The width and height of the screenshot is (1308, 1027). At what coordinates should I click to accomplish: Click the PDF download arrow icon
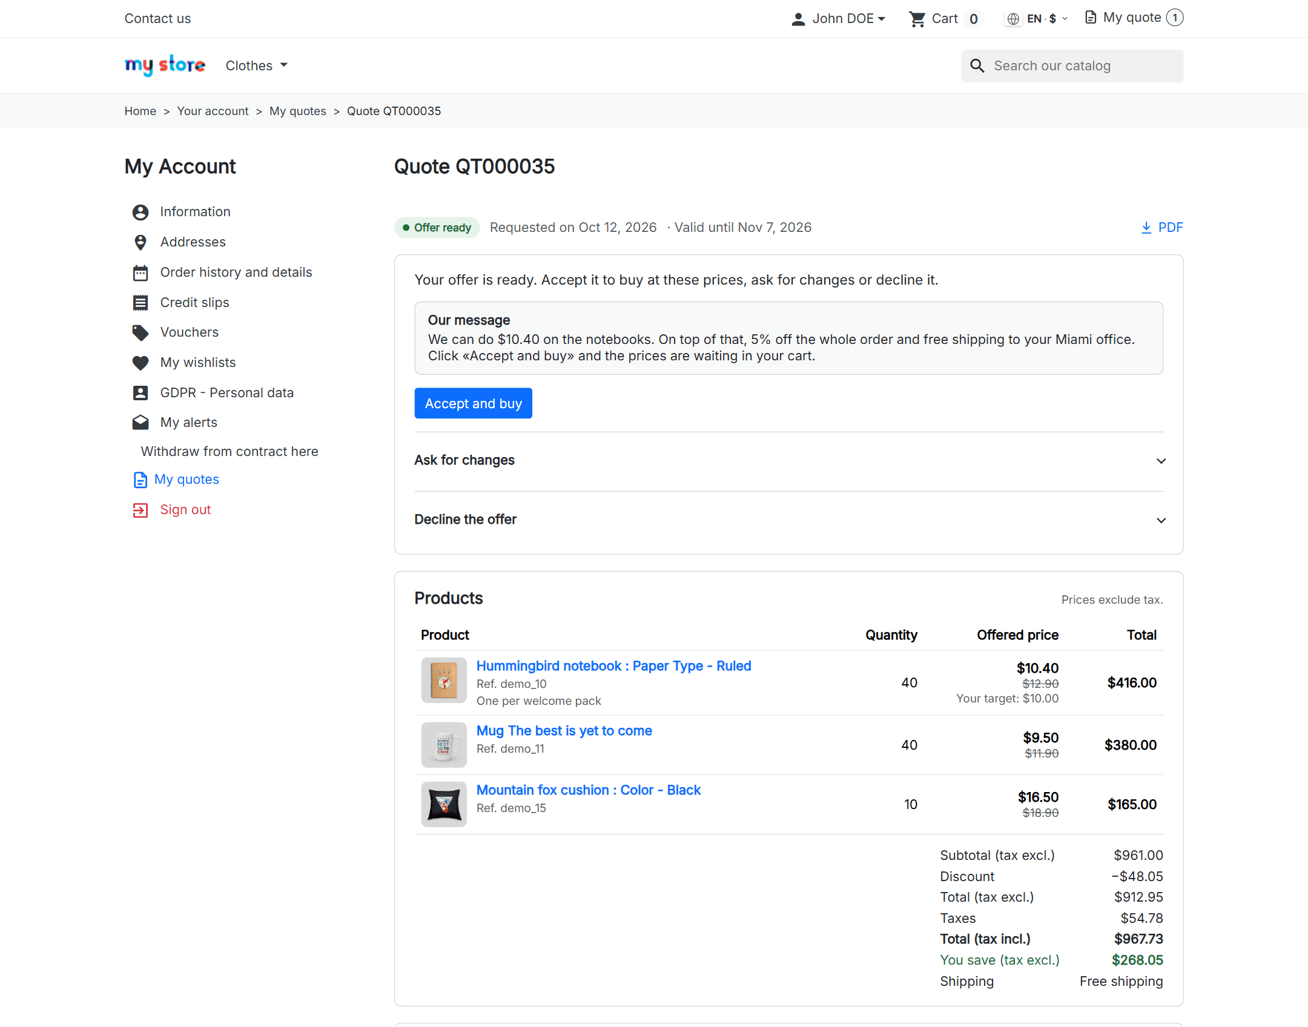pyautogui.click(x=1146, y=228)
